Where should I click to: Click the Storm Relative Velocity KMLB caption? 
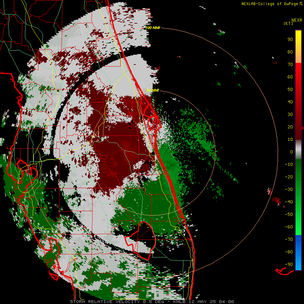(x=152, y=302)
